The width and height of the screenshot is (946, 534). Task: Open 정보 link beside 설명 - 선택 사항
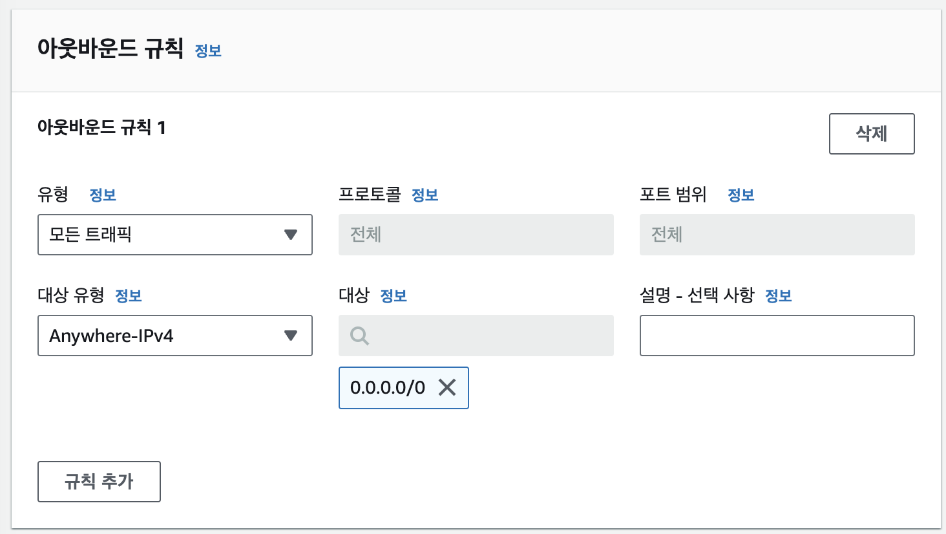[779, 296]
